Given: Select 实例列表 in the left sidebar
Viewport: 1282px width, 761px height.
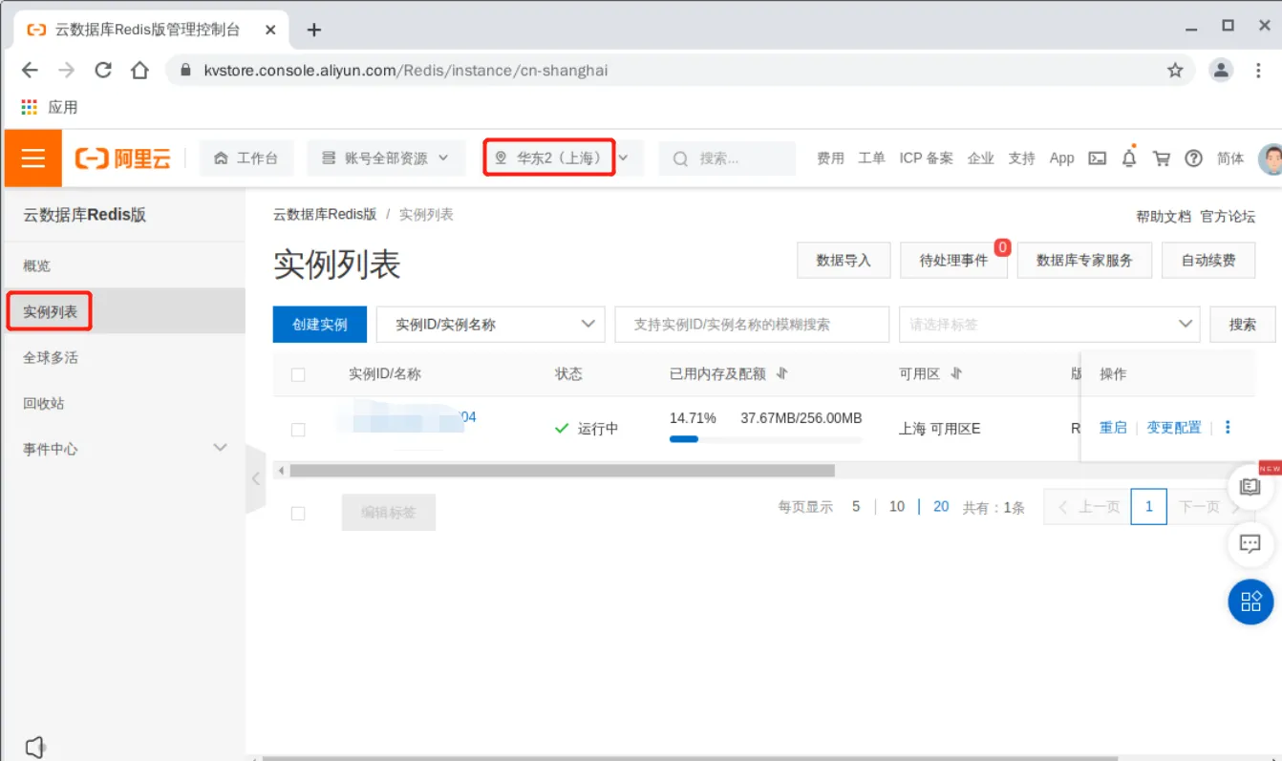Looking at the screenshot, I should click(123, 311).
